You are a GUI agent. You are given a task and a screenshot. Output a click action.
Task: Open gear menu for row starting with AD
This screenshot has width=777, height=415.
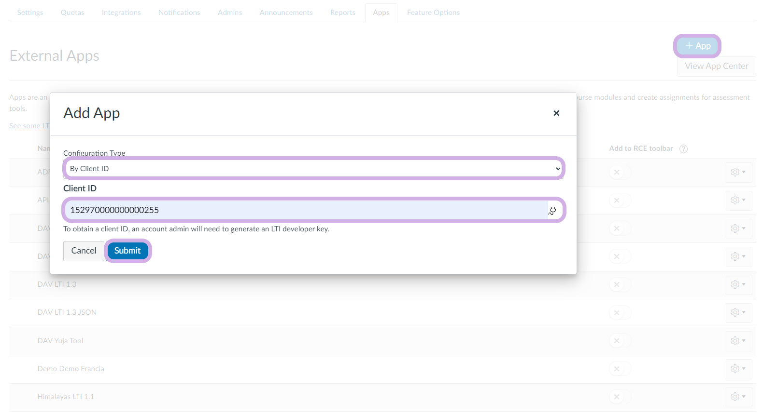click(x=738, y=173)
